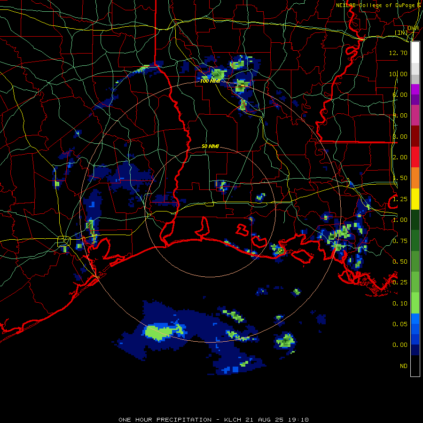The image size is (423, 423).
Task: Click the 3.00 legend value
Action: 400,136
